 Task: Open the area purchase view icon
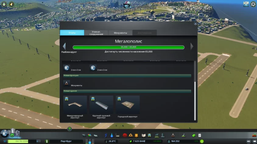(246, 4)
